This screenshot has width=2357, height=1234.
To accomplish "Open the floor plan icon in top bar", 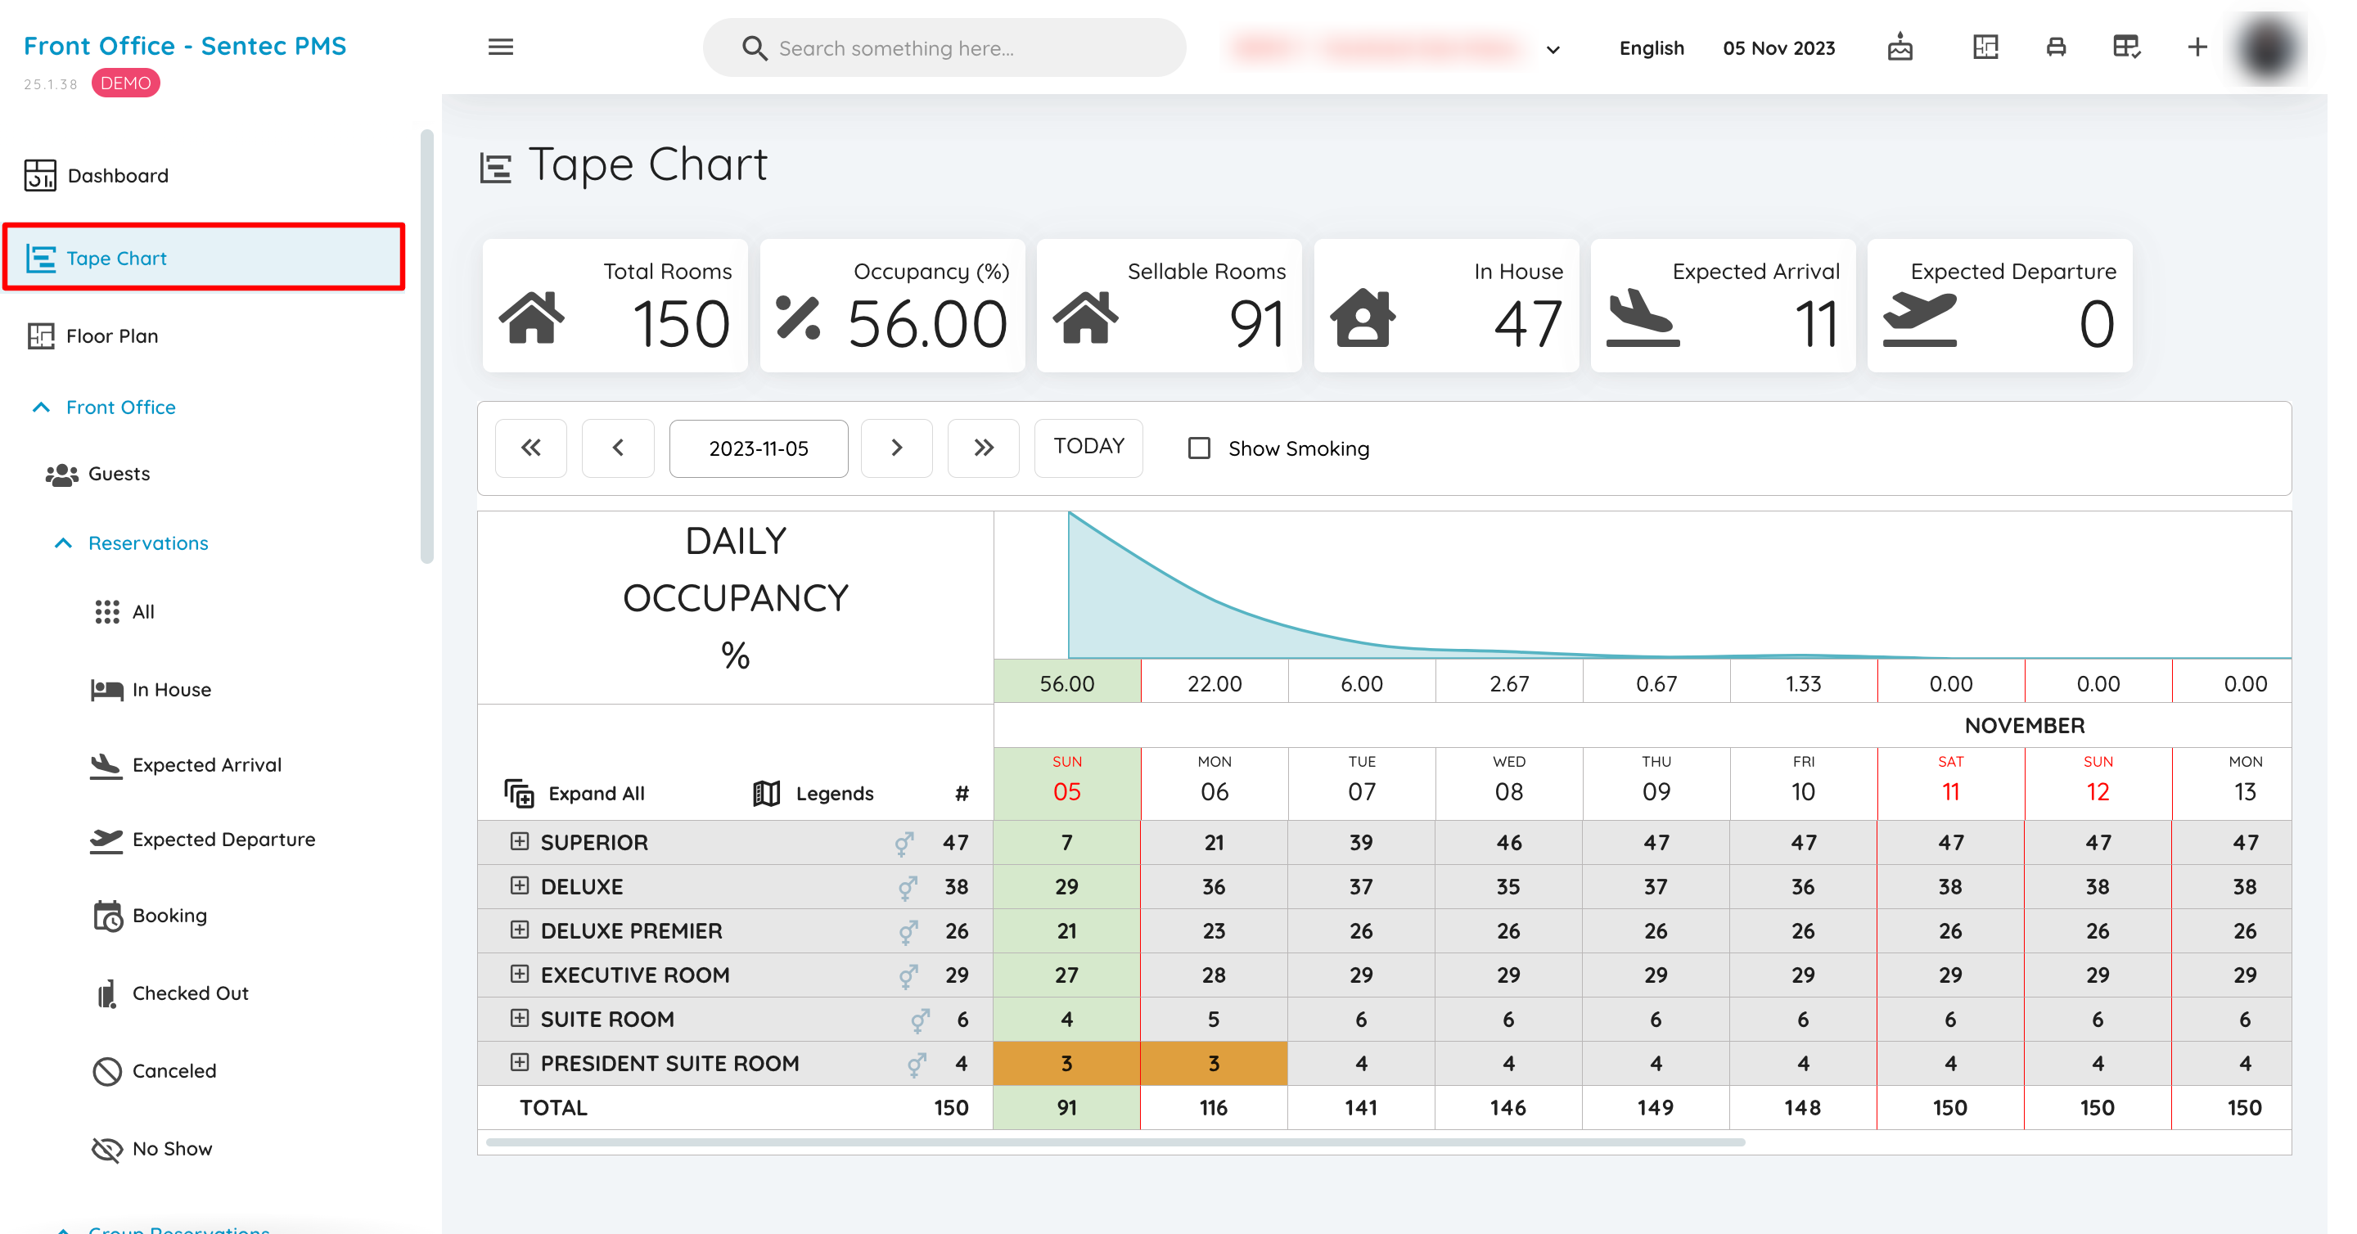I will (x=1985, y=47).
